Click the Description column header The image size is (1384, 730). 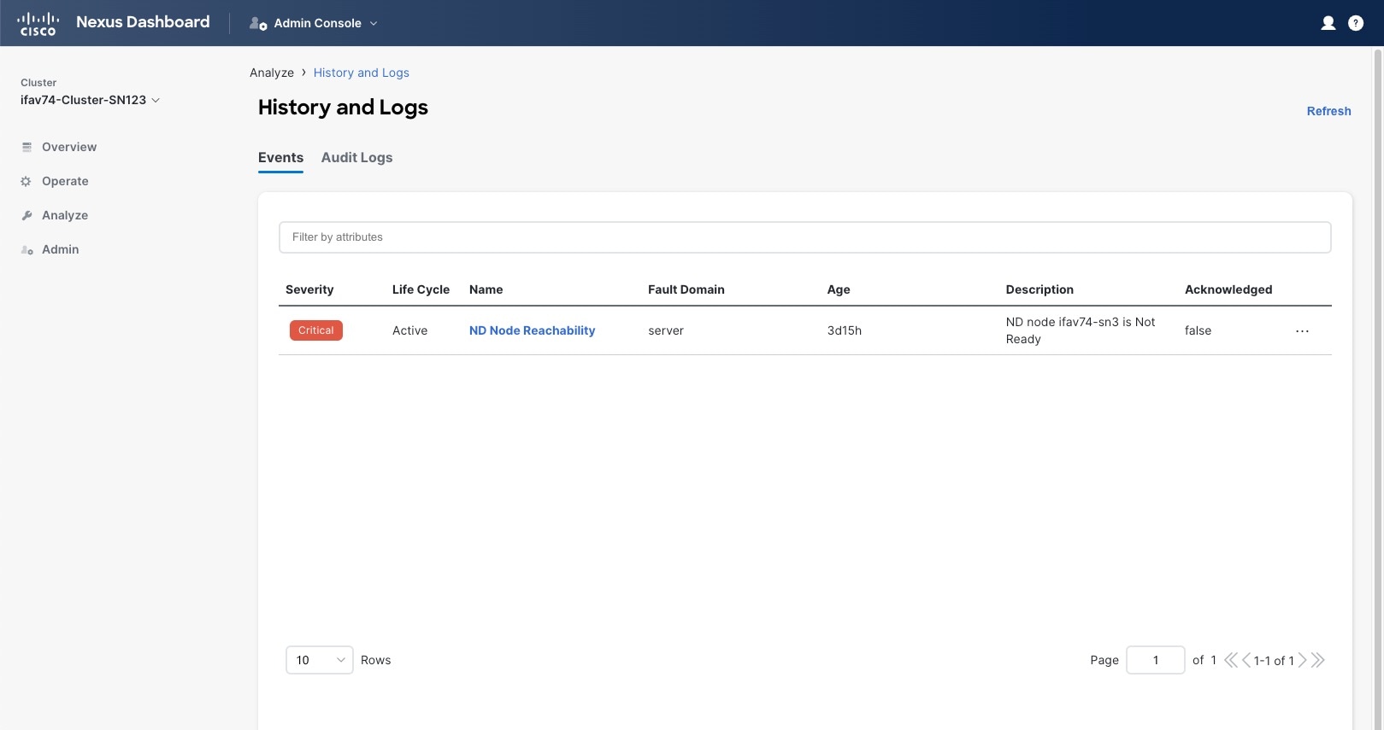(x=1039, y=289)
